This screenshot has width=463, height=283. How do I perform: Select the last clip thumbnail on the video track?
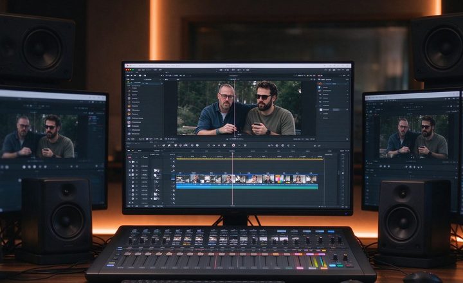[x=312, y=179]
